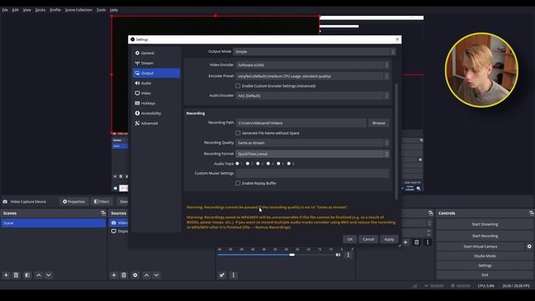This screenshot has width=535, height=301.
Task: Remove the selected source using the trash icon
Action: (x=124, y=275)
